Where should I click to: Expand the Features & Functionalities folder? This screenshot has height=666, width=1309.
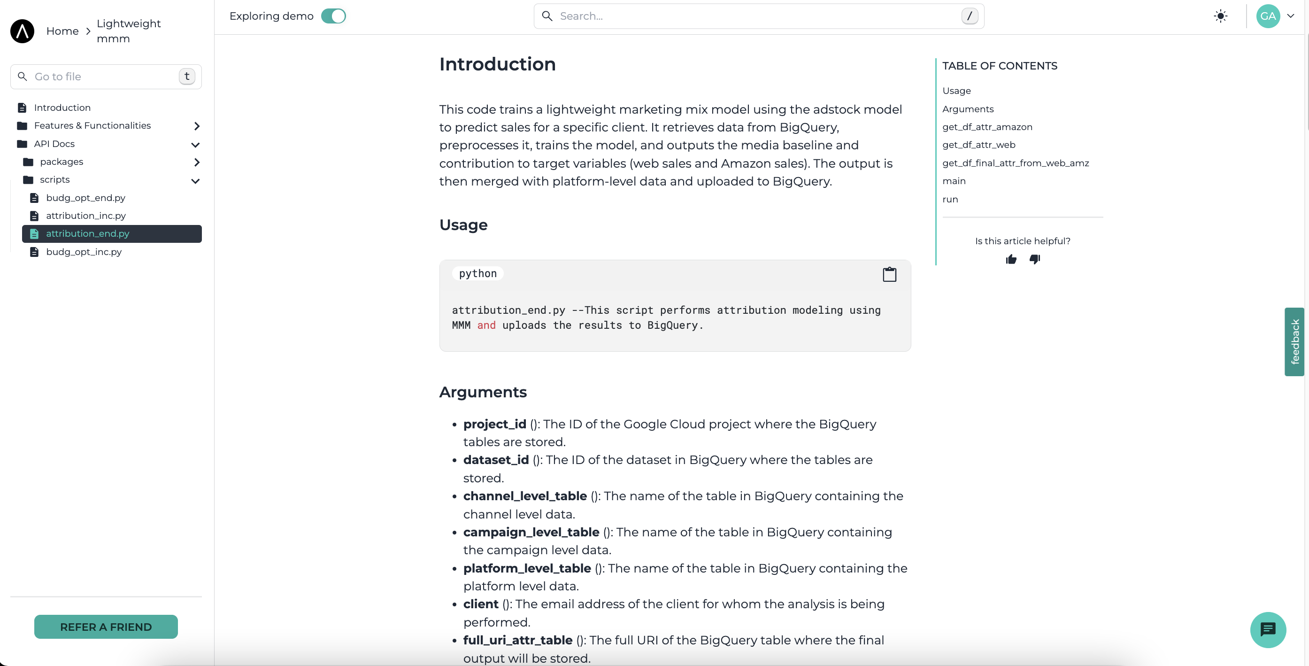pos(197,126)
